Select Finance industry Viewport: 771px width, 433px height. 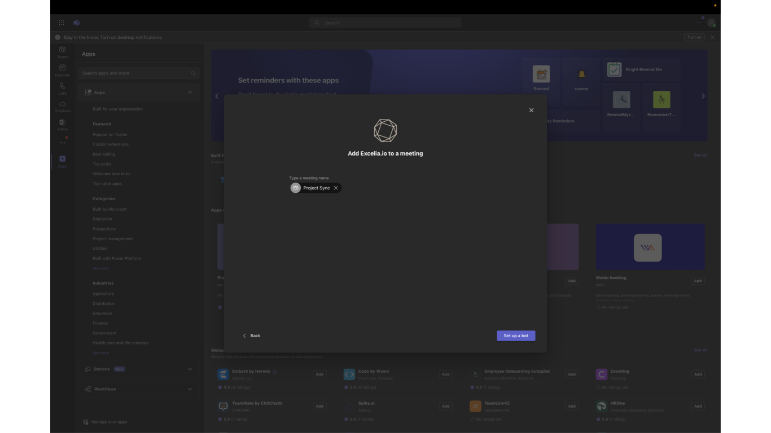click(x=100, y=323)
